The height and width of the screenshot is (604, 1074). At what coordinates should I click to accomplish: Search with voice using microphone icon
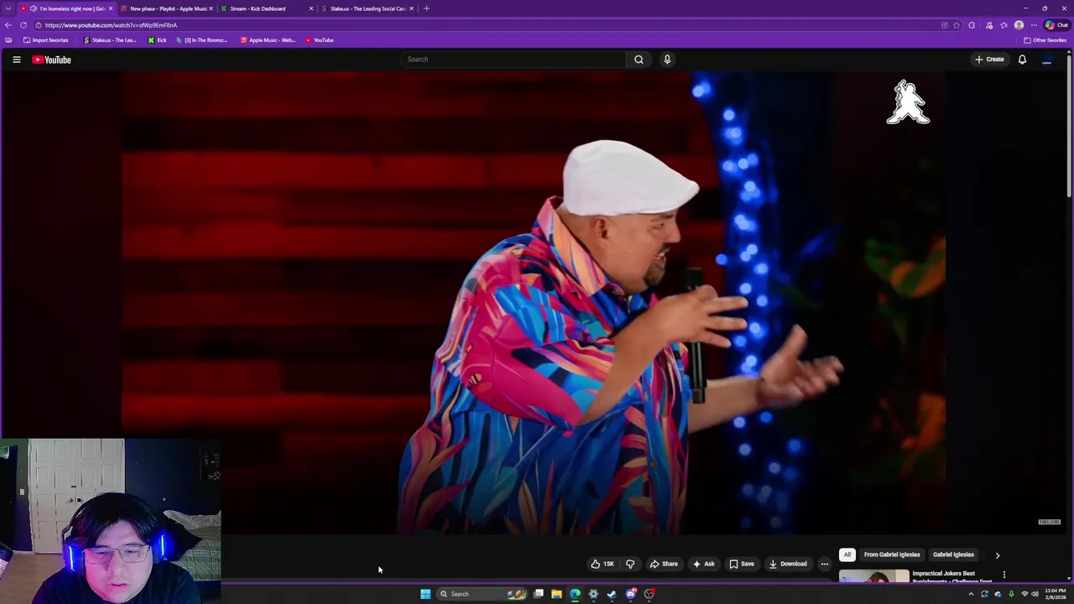(667, 60)
